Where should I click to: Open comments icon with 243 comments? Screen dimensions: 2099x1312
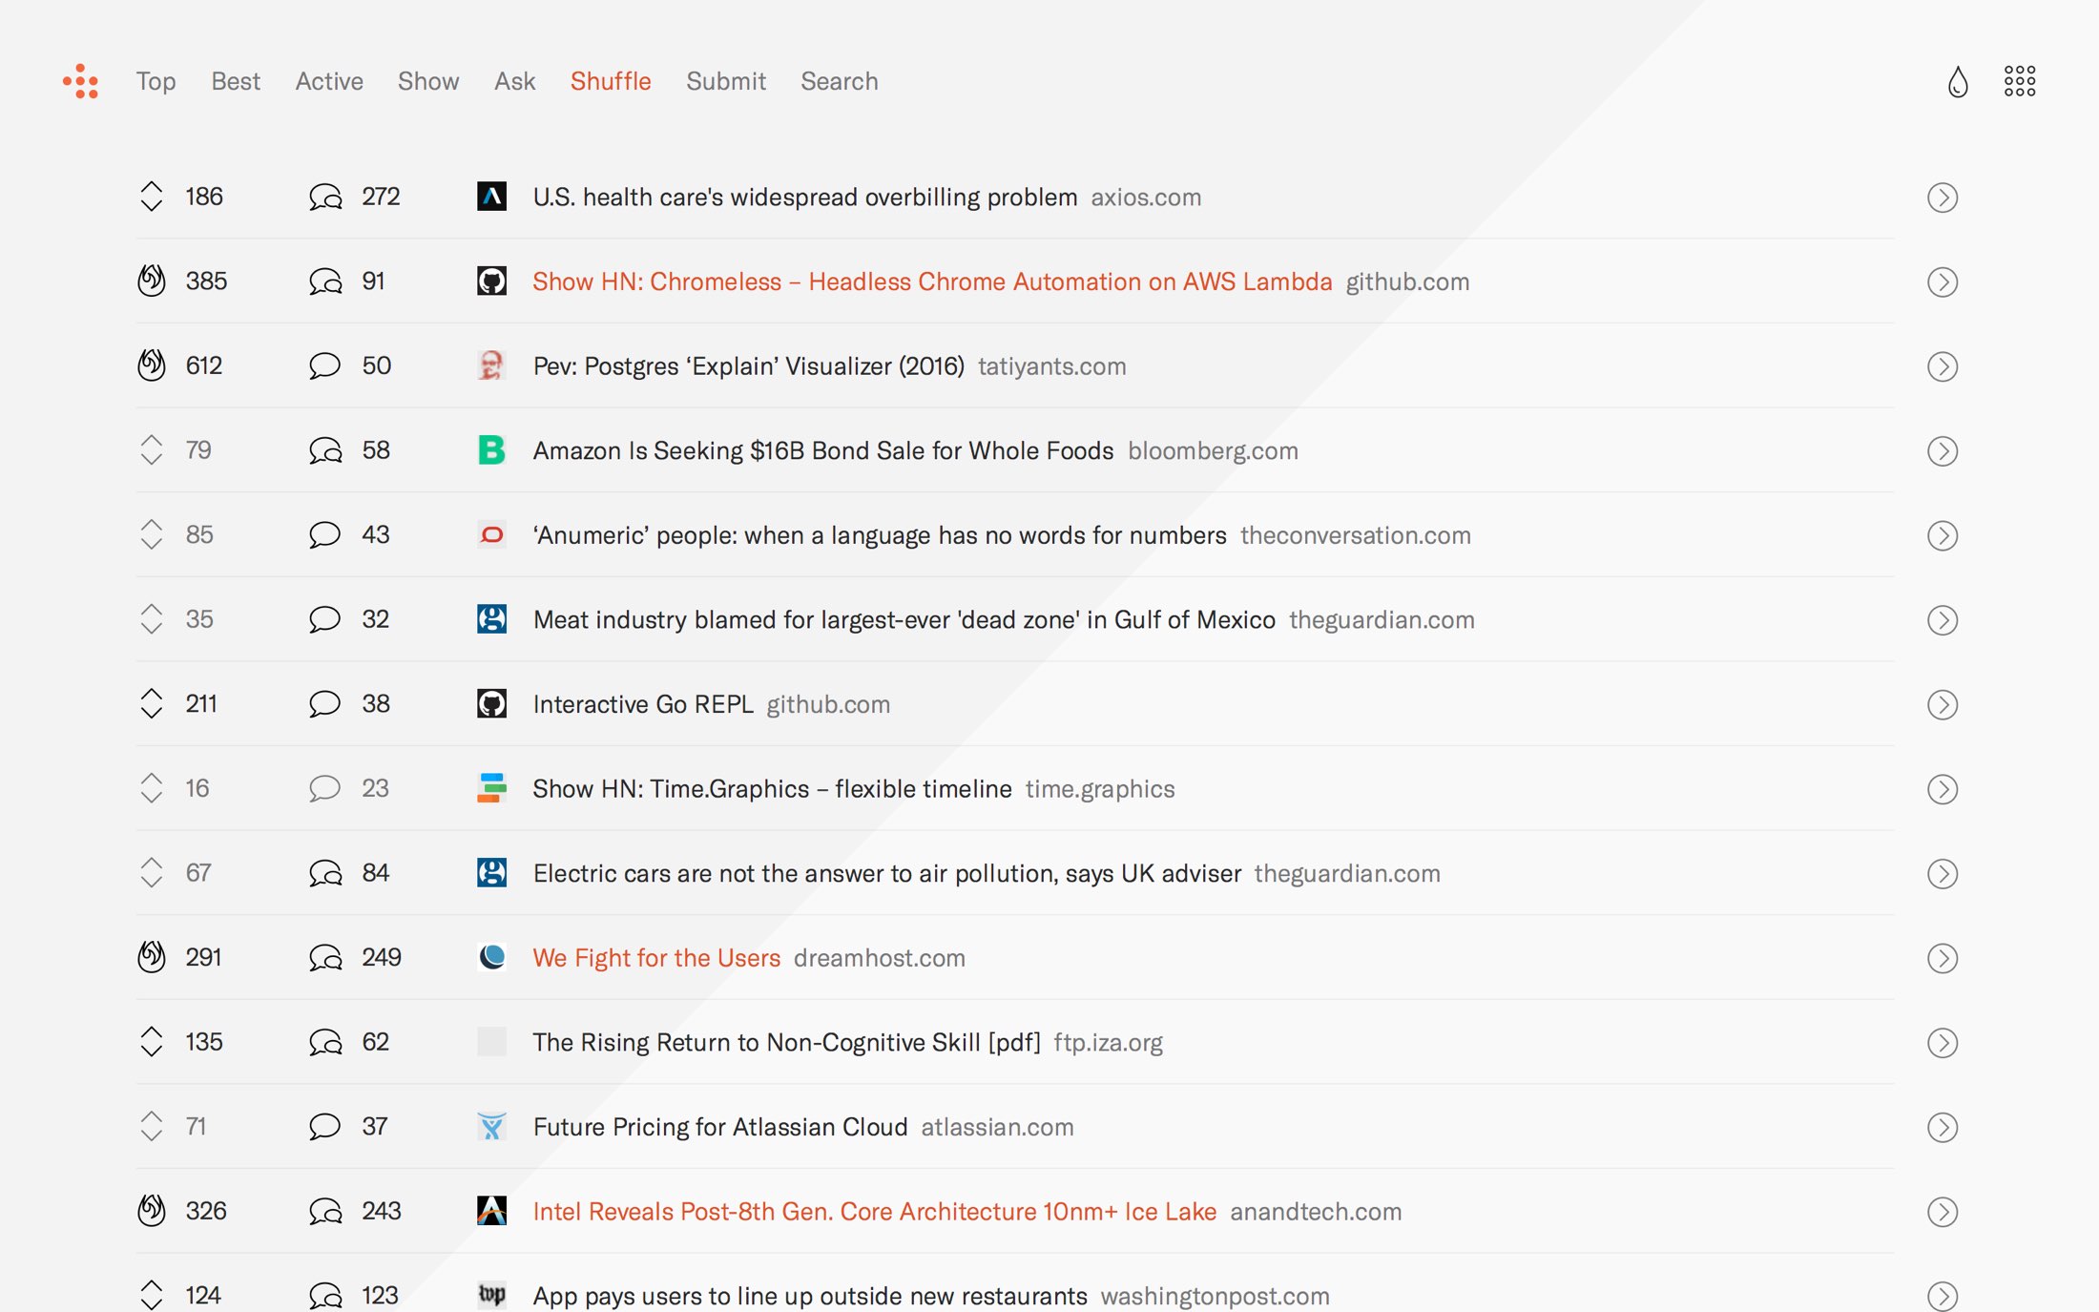point(325,1212)
